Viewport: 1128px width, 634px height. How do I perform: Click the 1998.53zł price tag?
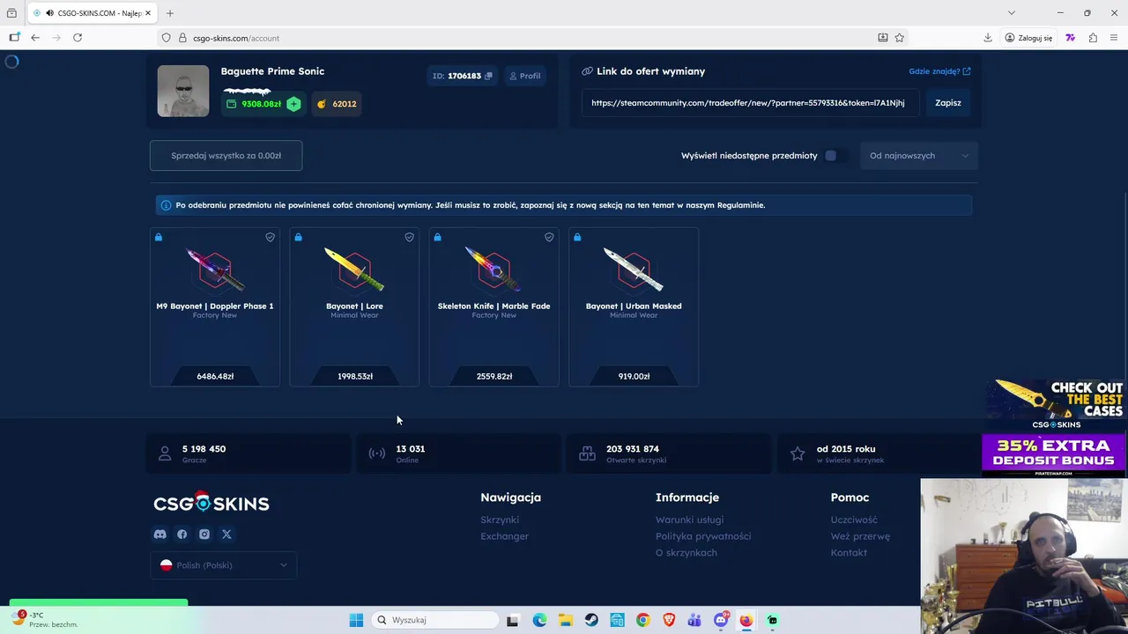(355, 376)
